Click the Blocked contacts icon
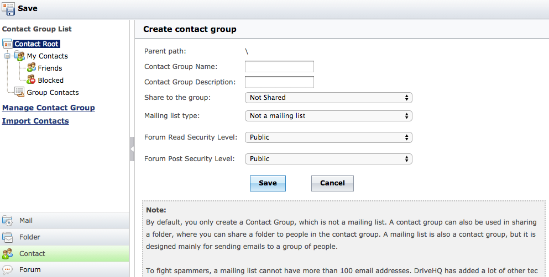 (31, 80)
